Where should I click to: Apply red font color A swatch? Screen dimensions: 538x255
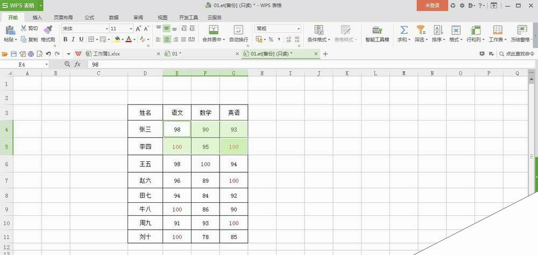pos(129,39)
